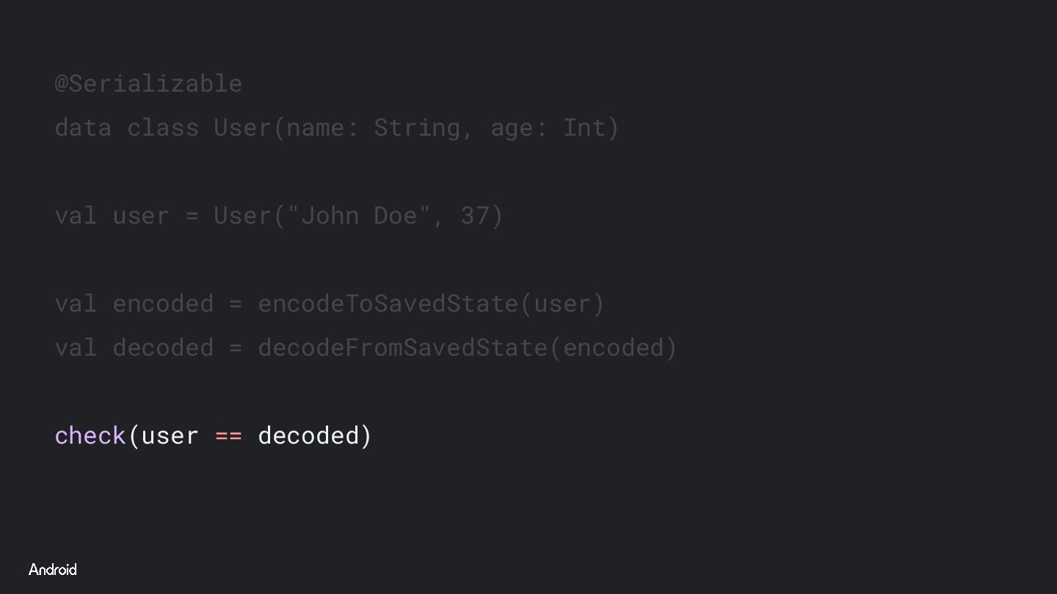Click the user variable name after the first val
Image resolution: width=1057 pixels, height=594 pixels.
pyautogui.click(x=141, y=216)
